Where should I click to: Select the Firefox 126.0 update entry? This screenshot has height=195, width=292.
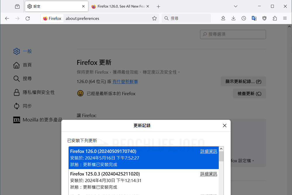tap(144, 158)
